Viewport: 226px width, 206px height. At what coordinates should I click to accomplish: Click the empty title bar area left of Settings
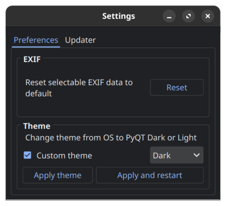[54, 16]
